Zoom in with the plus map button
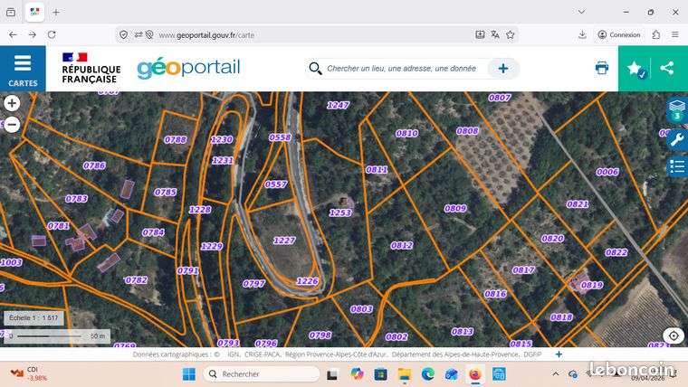This screenshot has width=688, height=387. pyautogui.click(x=12, y=103)
